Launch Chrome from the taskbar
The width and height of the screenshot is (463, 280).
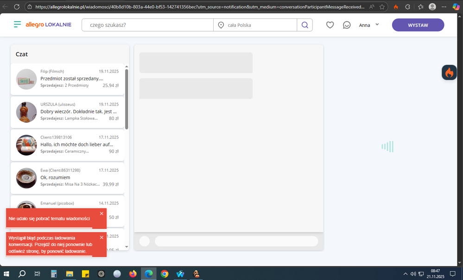tap(165, 273)
